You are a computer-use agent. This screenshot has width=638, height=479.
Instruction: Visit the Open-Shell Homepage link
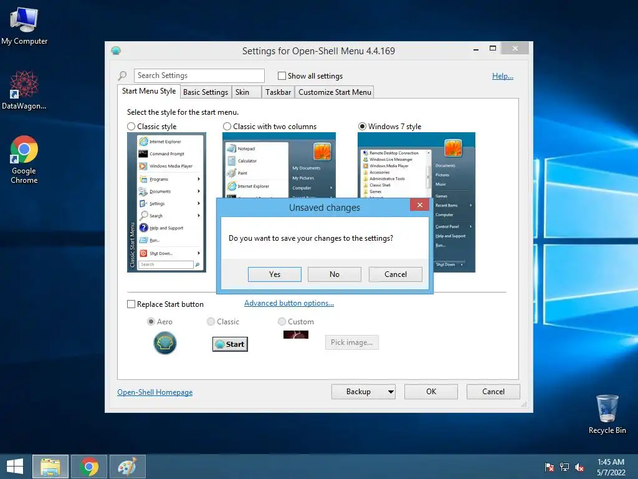[x=155, y=392]
